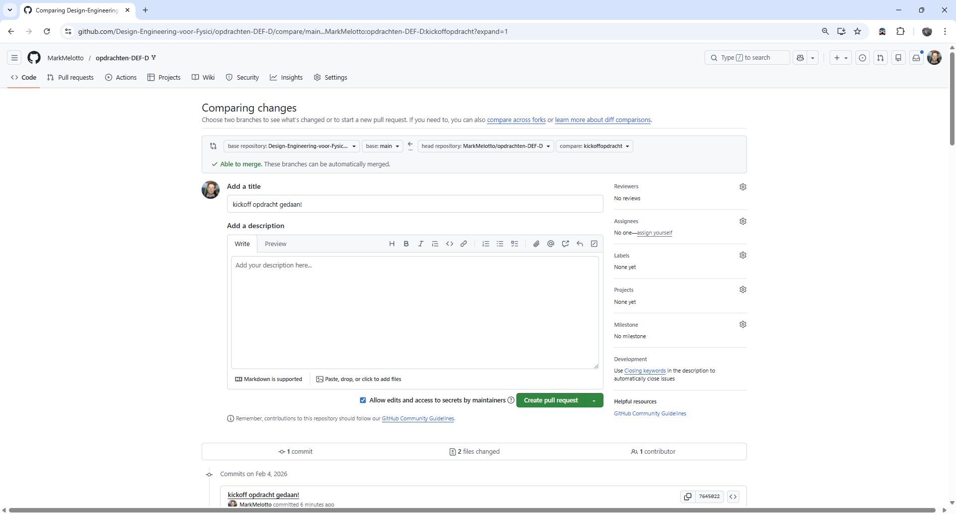This screenshot has width=956, height=514.
Task: Add a heading with the H icon
Action: [392, 244]
